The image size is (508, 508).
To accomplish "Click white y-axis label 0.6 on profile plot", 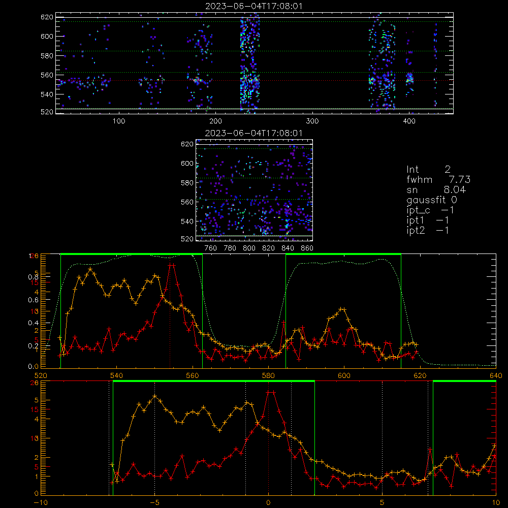I will [x=34, y=300].
